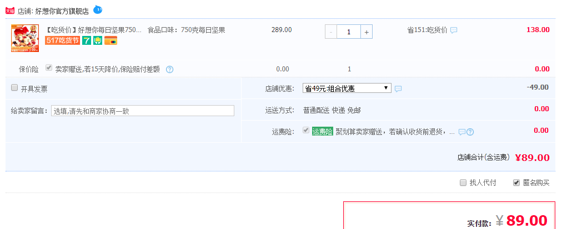The image size is (562, 229).
Task: Click the Tmall logo icon beside the store name
Action: click(x=10, y=11)
